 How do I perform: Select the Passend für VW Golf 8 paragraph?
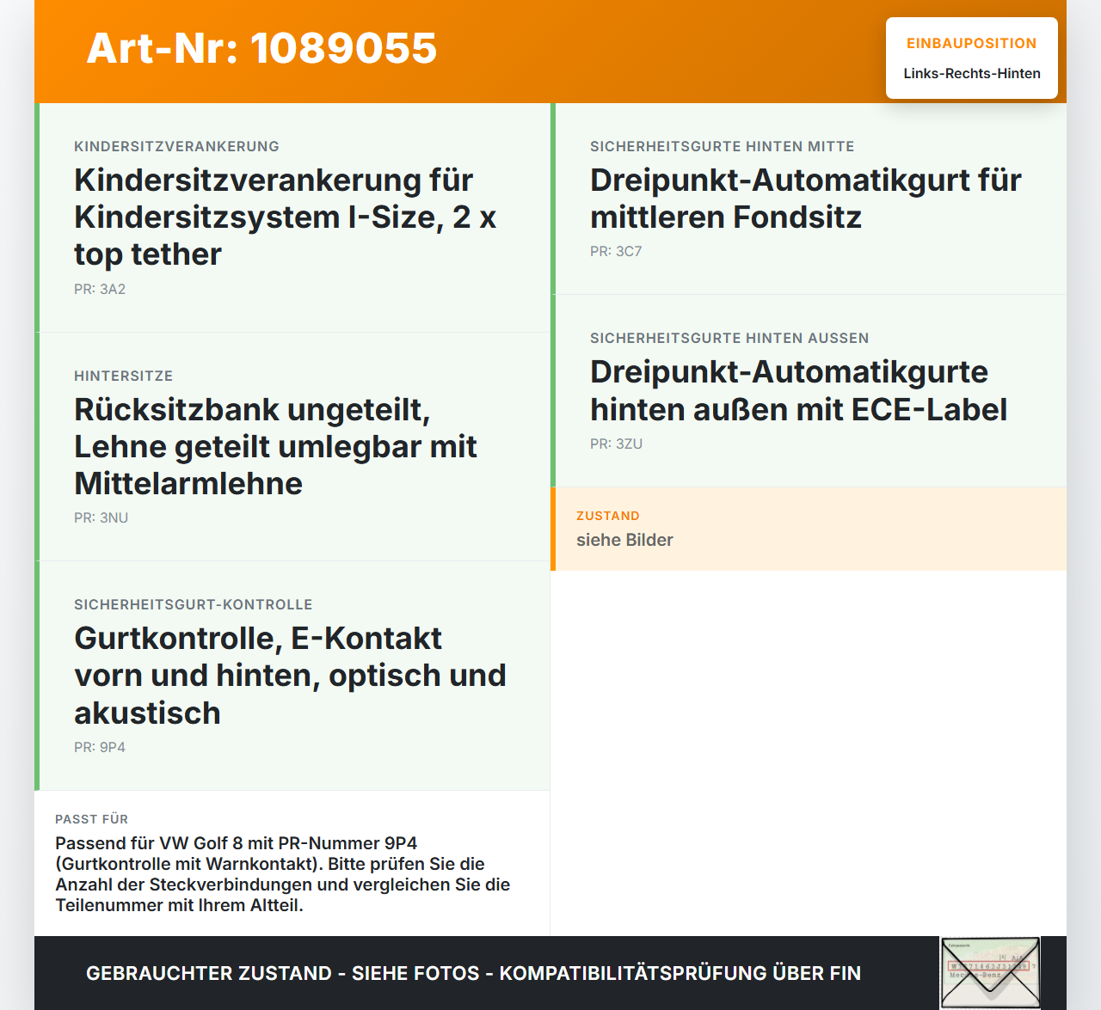point(282,874)
